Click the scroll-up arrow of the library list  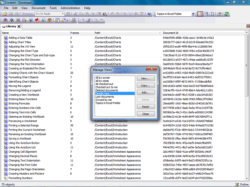pos(246,33)
